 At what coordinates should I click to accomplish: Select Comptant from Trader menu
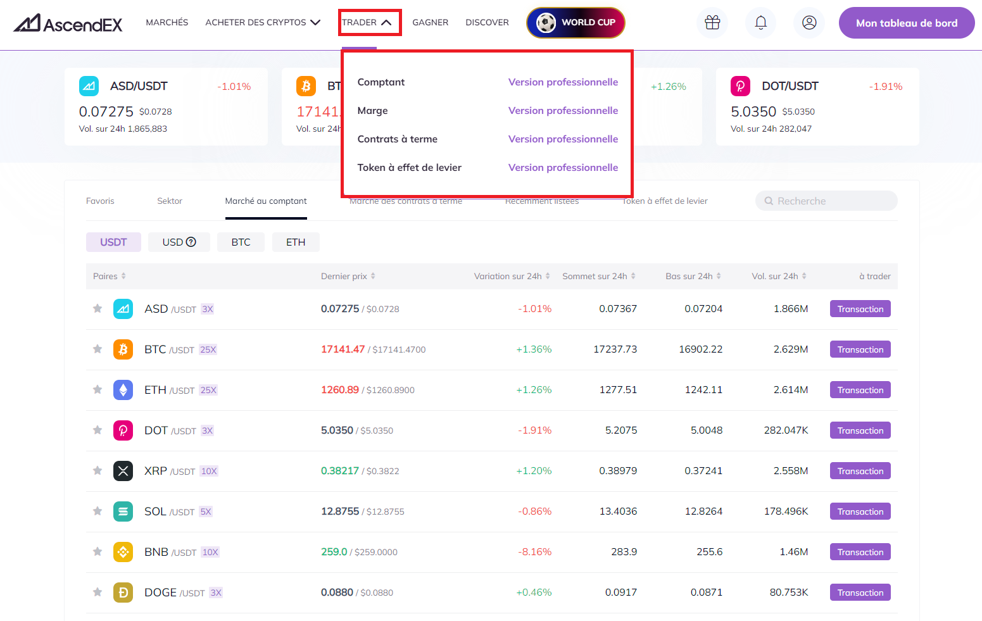(381, 82)
